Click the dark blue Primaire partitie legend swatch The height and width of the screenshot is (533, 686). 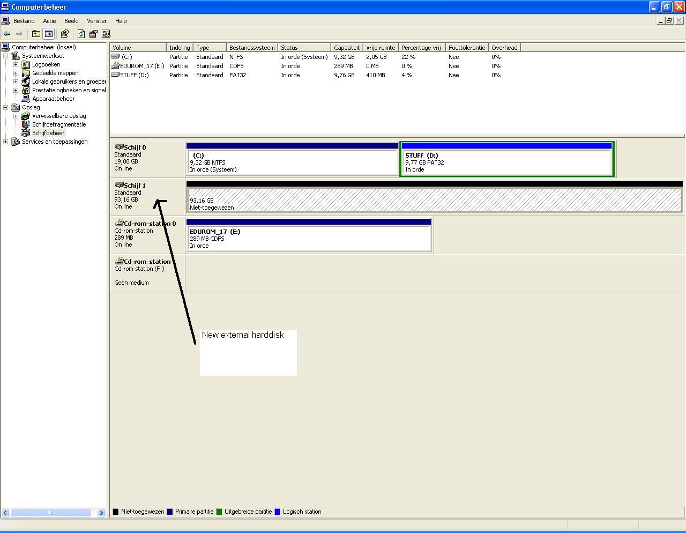(170, 512)
